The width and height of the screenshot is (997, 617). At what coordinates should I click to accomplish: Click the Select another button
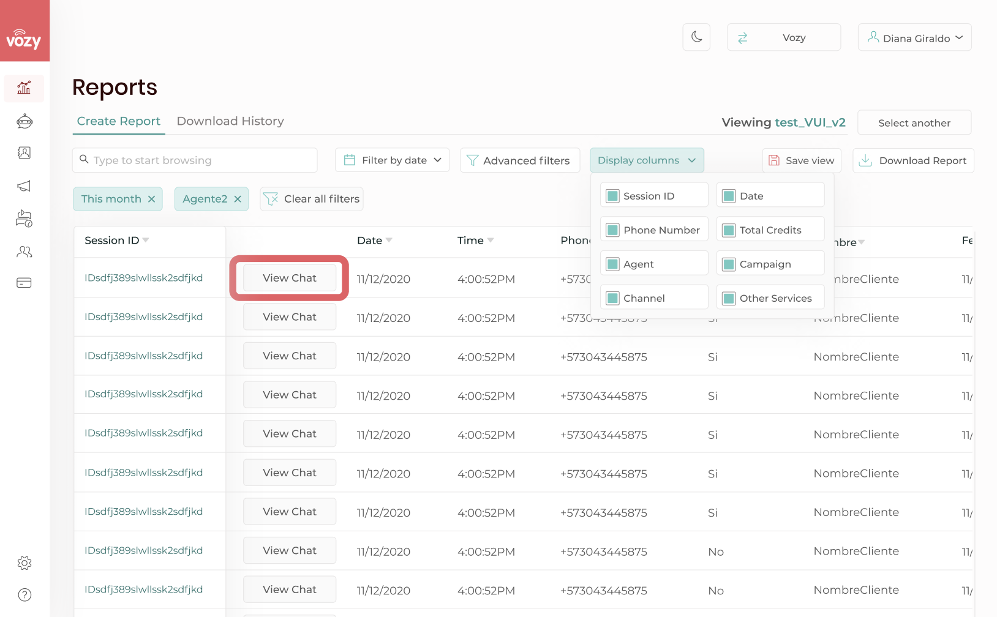coord(914,123)
